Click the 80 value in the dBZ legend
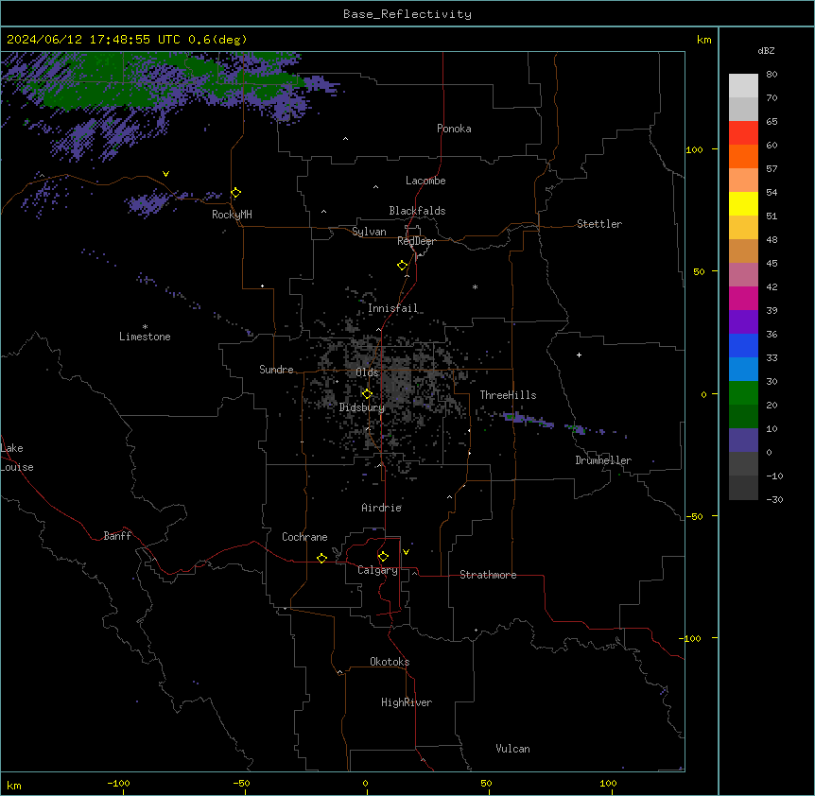The image size is (815, 796). 772,75
